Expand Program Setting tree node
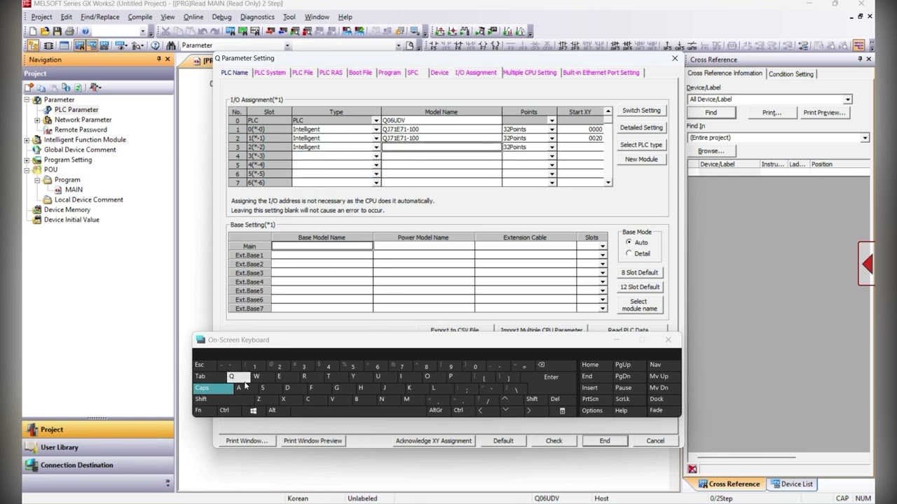 [x=27, y=160]
